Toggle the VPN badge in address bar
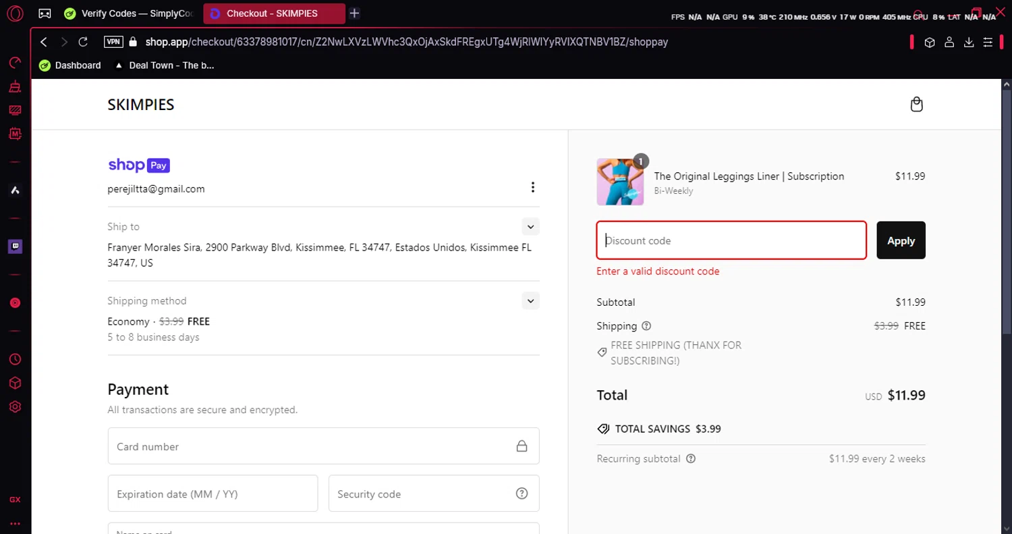Image resolution: width=1012 pixels, height=534 pixels. tap(113, 42)
